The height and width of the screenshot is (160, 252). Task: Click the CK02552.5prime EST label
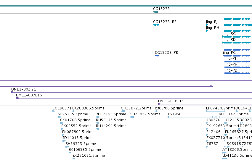pyautogui.click(x=76, y=126)
